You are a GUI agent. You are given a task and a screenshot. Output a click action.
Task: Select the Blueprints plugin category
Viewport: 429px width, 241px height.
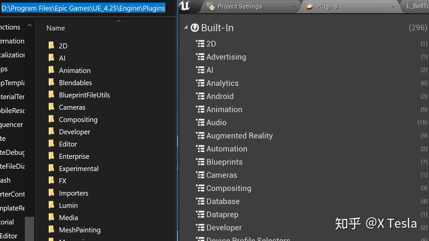click(x=224, y=162)
